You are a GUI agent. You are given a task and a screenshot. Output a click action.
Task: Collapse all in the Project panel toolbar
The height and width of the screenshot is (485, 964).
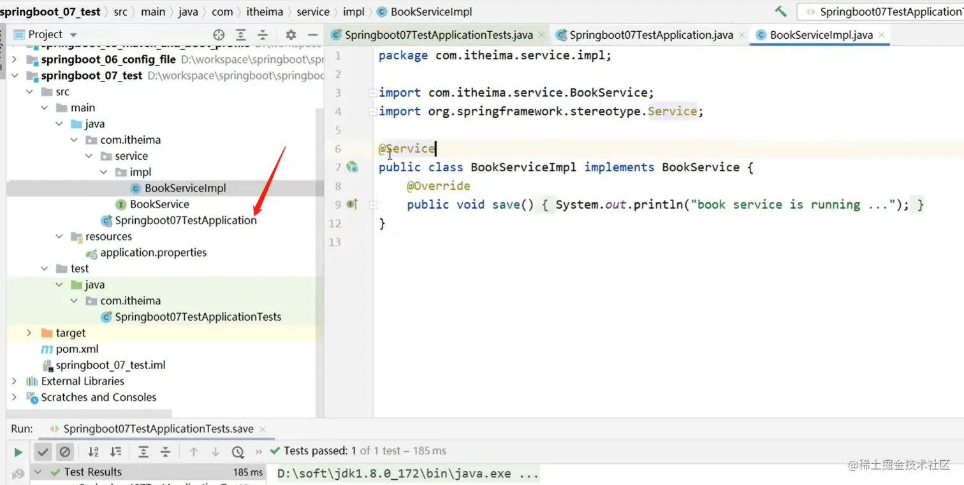pos(263,35)
